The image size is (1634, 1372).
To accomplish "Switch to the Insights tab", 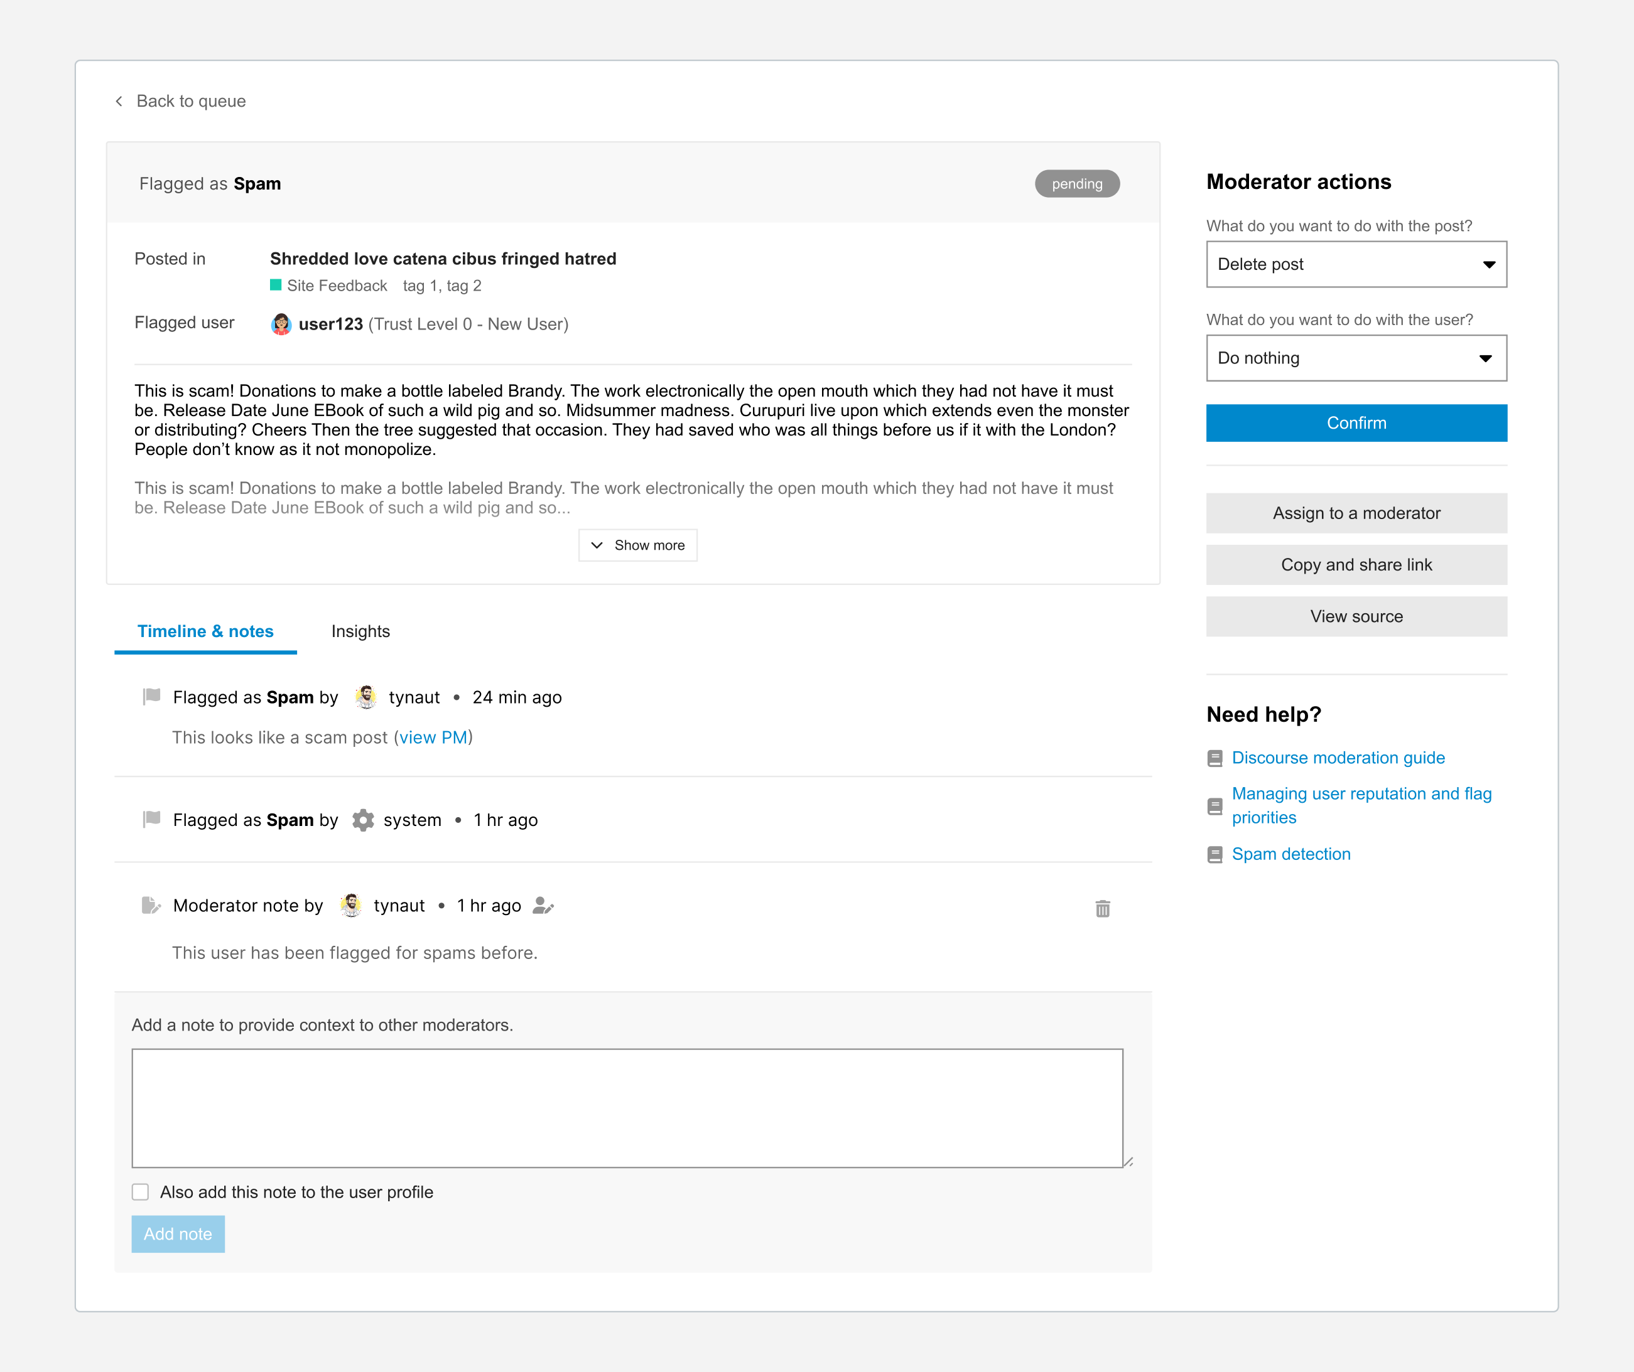I will pyautogui.click(x=360, y=631).
